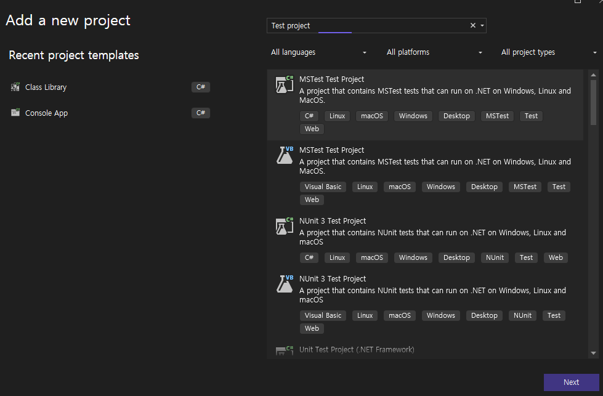Open the All languages dropdown

pyautogui.click(x=319, y=52)
